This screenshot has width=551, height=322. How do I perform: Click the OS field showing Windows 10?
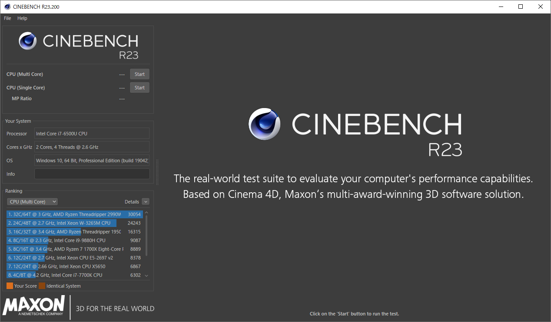[x=92, y=160]
